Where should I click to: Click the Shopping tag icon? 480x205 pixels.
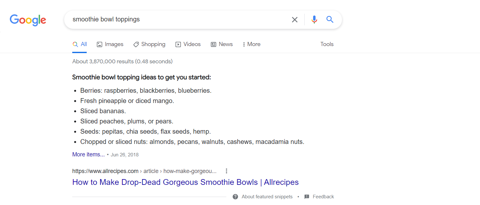136,44
